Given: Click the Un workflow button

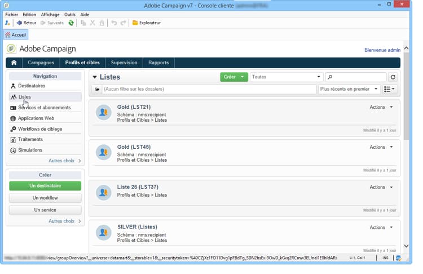Looking at the screenshot, I should [x=45, y=198].
